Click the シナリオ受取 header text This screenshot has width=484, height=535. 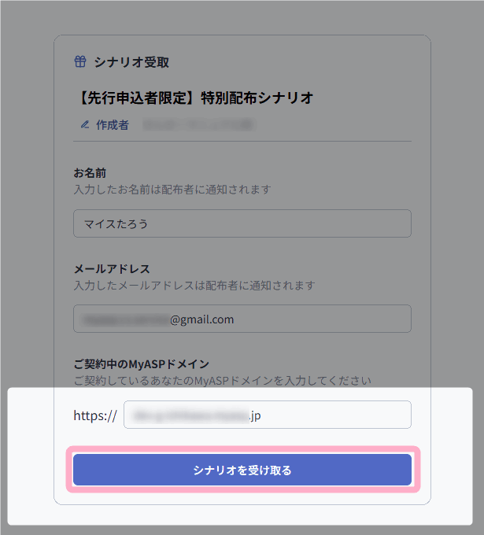[x=131, y=62]
